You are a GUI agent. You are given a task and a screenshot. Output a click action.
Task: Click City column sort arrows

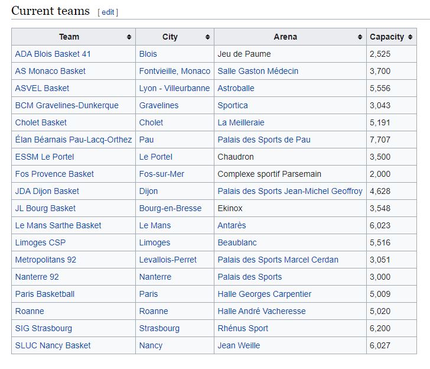coord(207,37)
